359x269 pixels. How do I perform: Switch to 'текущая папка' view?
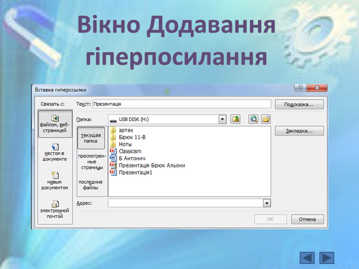pos(91,138)
